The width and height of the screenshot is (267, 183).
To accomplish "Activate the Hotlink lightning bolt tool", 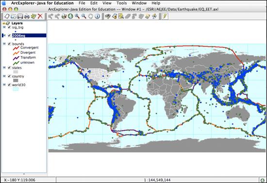I will pos(165,16).
